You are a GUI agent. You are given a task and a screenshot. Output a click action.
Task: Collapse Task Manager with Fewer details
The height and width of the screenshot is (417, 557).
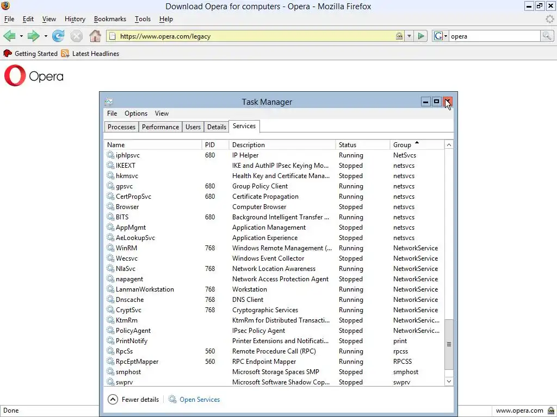tap(133, 399)
